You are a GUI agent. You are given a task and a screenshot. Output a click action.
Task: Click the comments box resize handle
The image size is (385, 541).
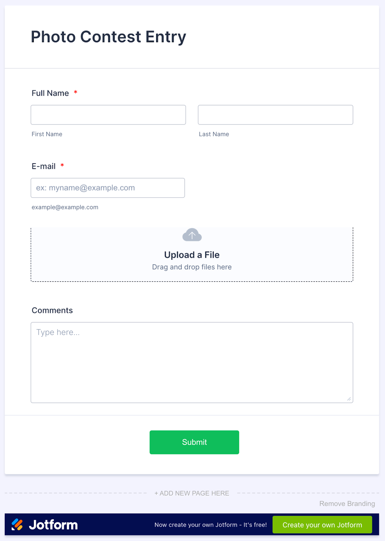point(349,399)
